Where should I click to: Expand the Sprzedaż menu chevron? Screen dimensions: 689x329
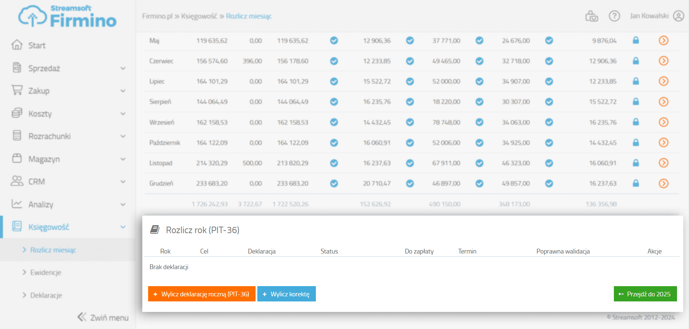pos(123,68)
